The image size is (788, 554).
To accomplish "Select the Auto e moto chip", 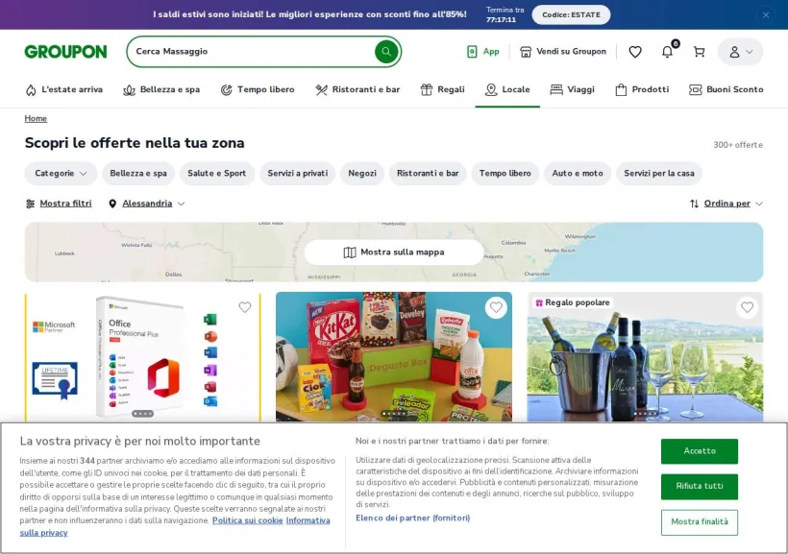I will [x=578, y=173].
